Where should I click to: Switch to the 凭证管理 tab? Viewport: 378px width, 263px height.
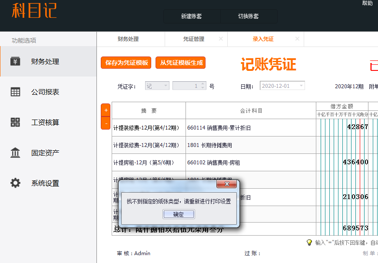(194, 39)
